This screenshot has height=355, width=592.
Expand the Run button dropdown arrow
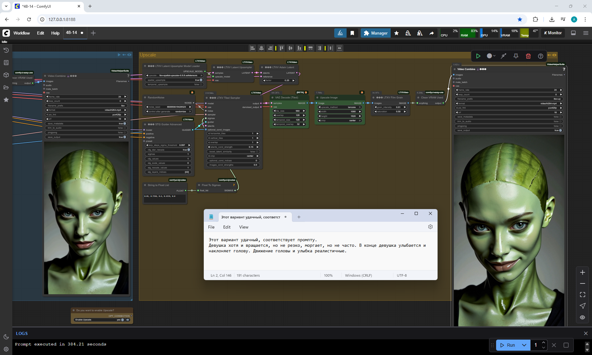coord(524,345)
